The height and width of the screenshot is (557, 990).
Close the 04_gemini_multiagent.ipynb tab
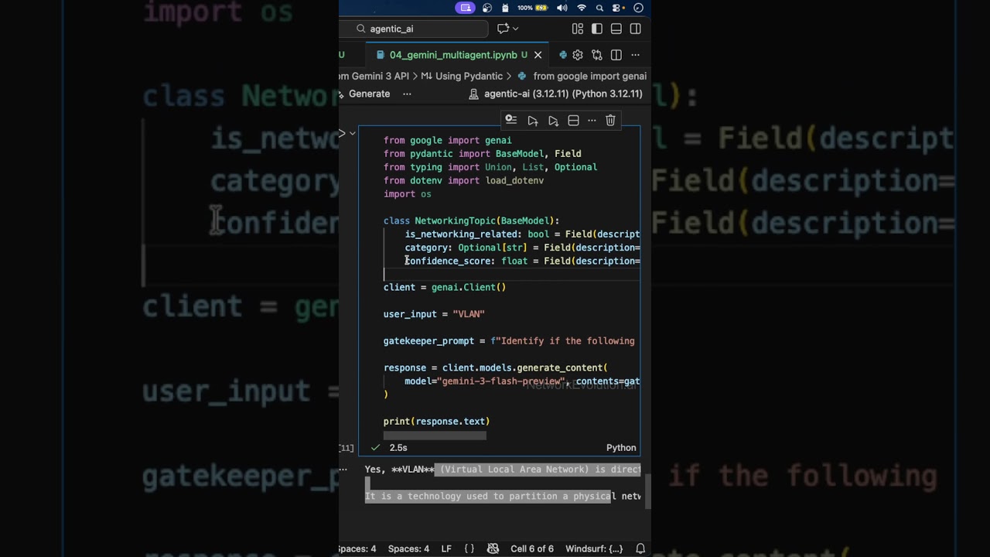click(x=538, y=55)
